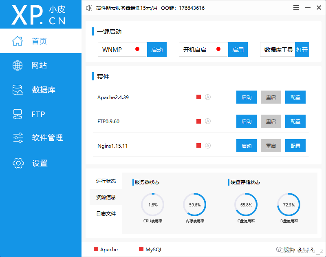Click the FTP0.9.60 name

click(x=108, y=121)
